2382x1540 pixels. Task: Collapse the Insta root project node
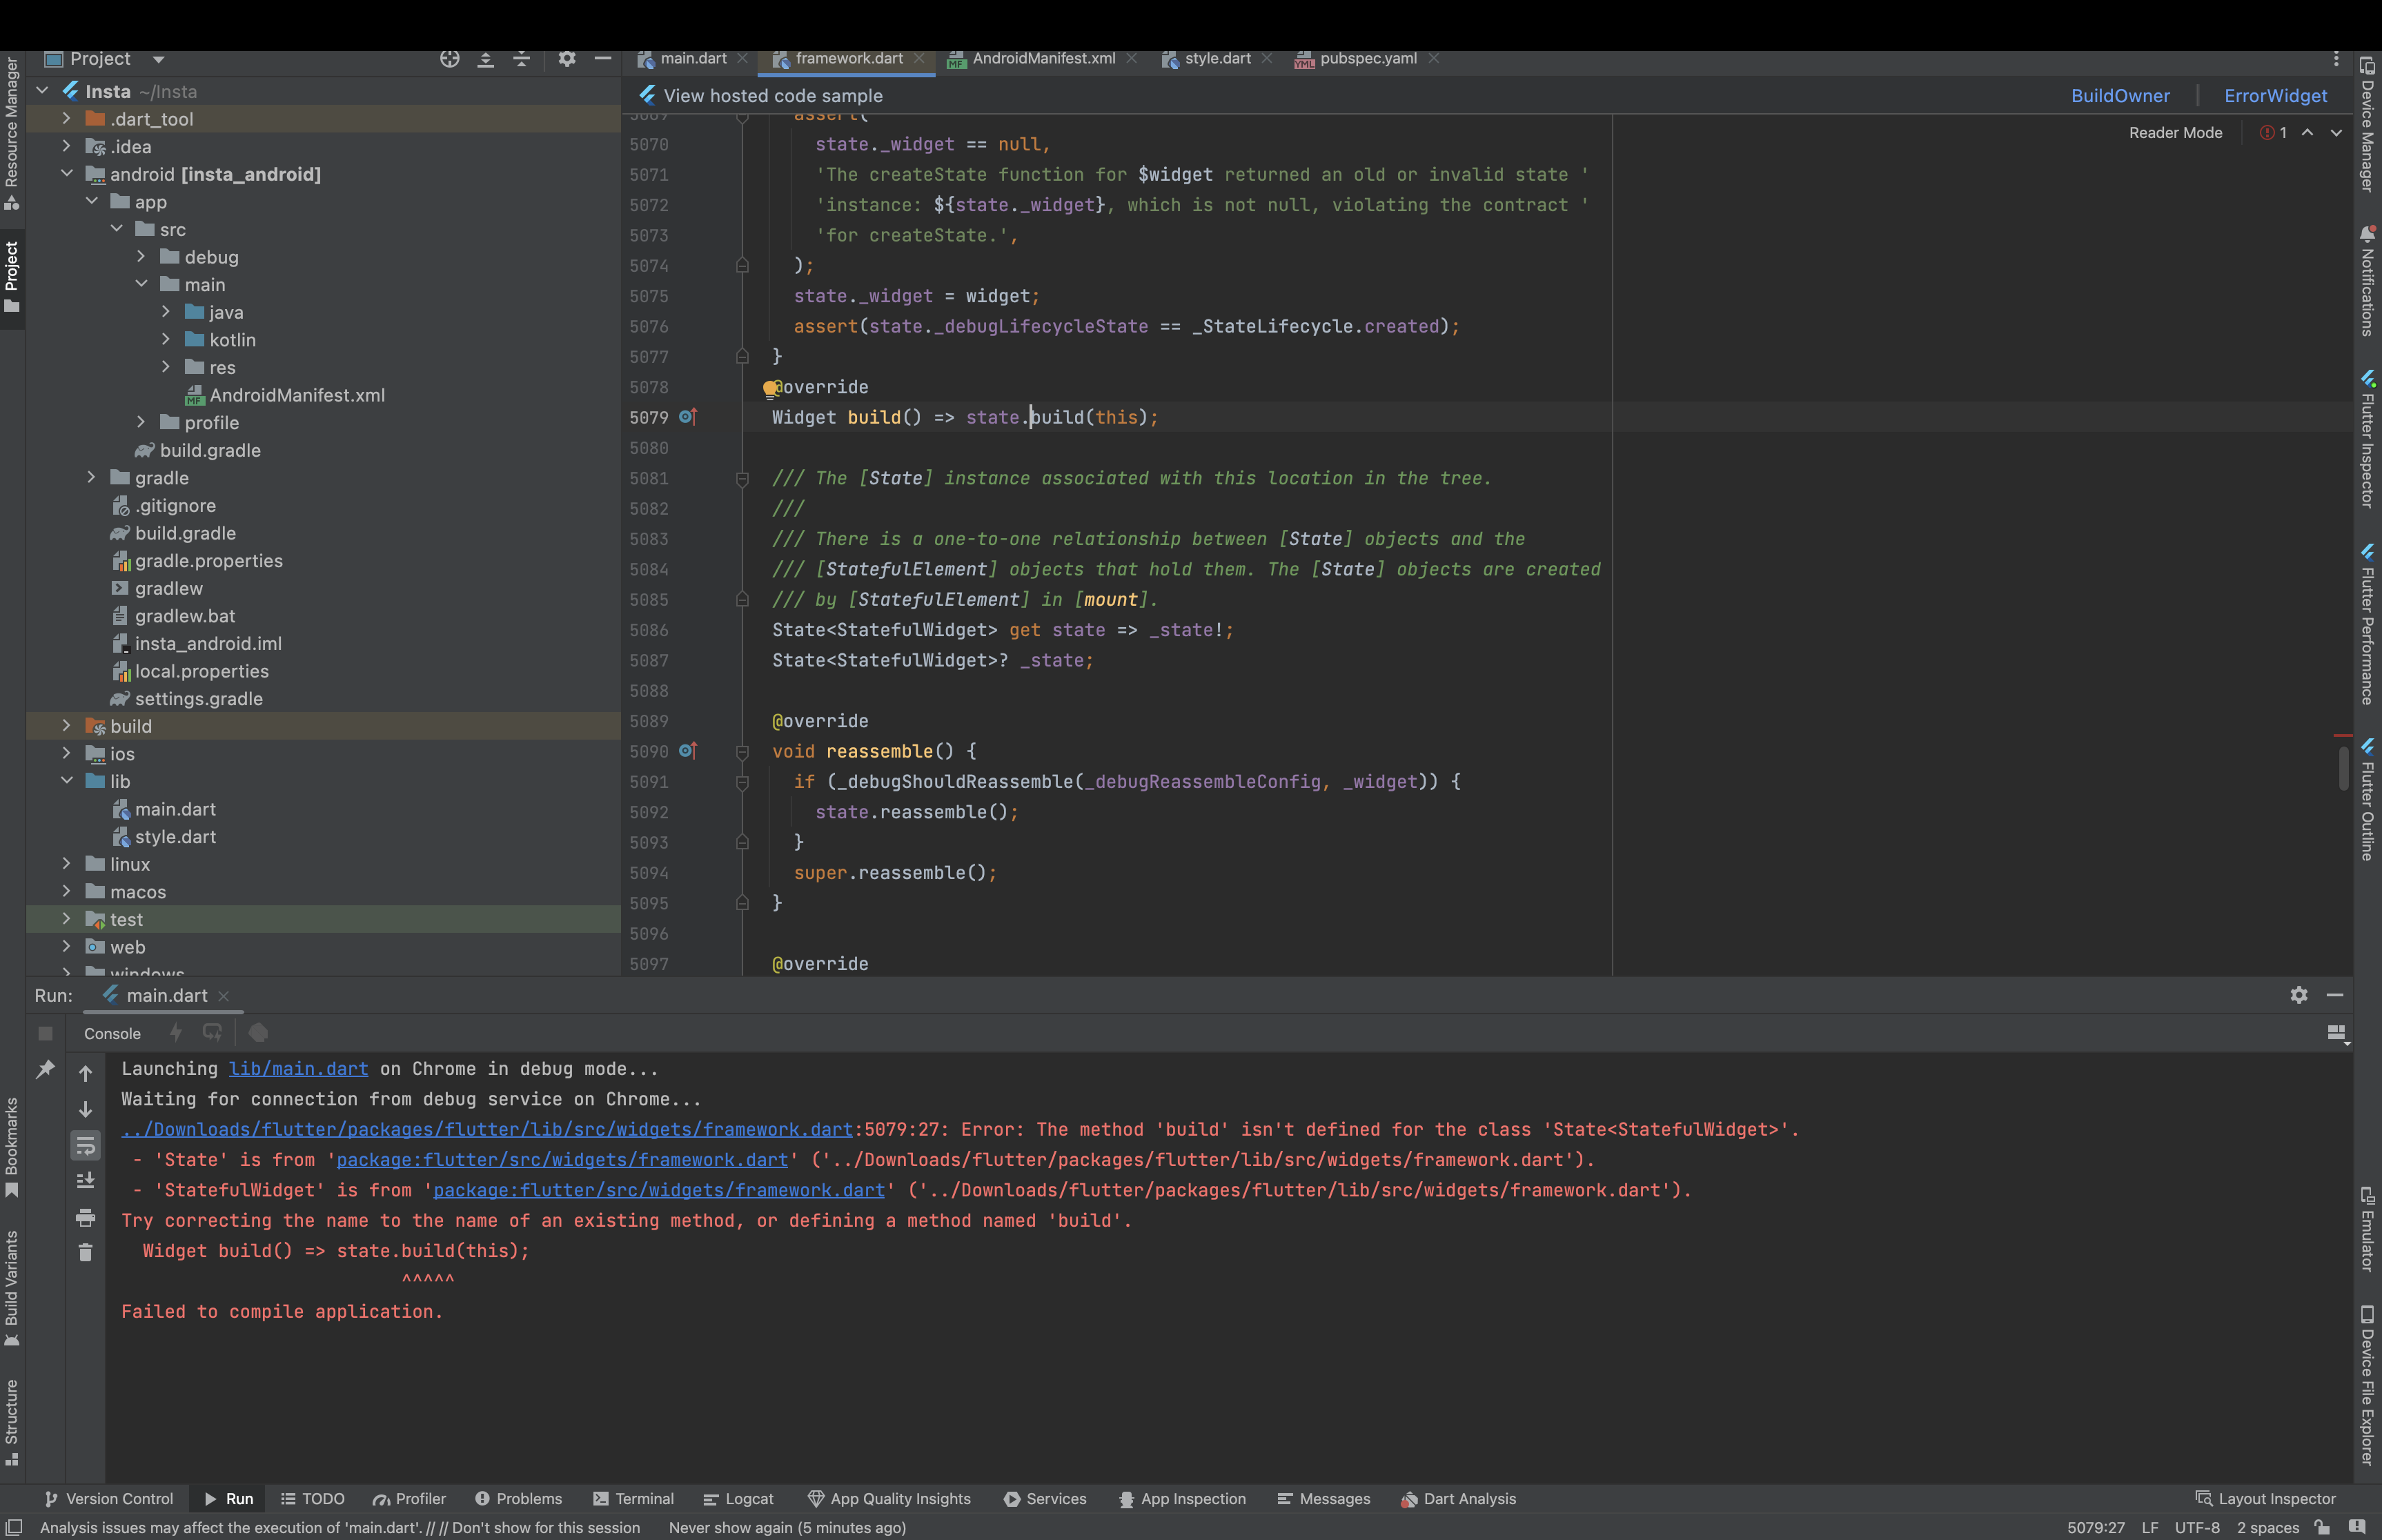pos(42,91)
